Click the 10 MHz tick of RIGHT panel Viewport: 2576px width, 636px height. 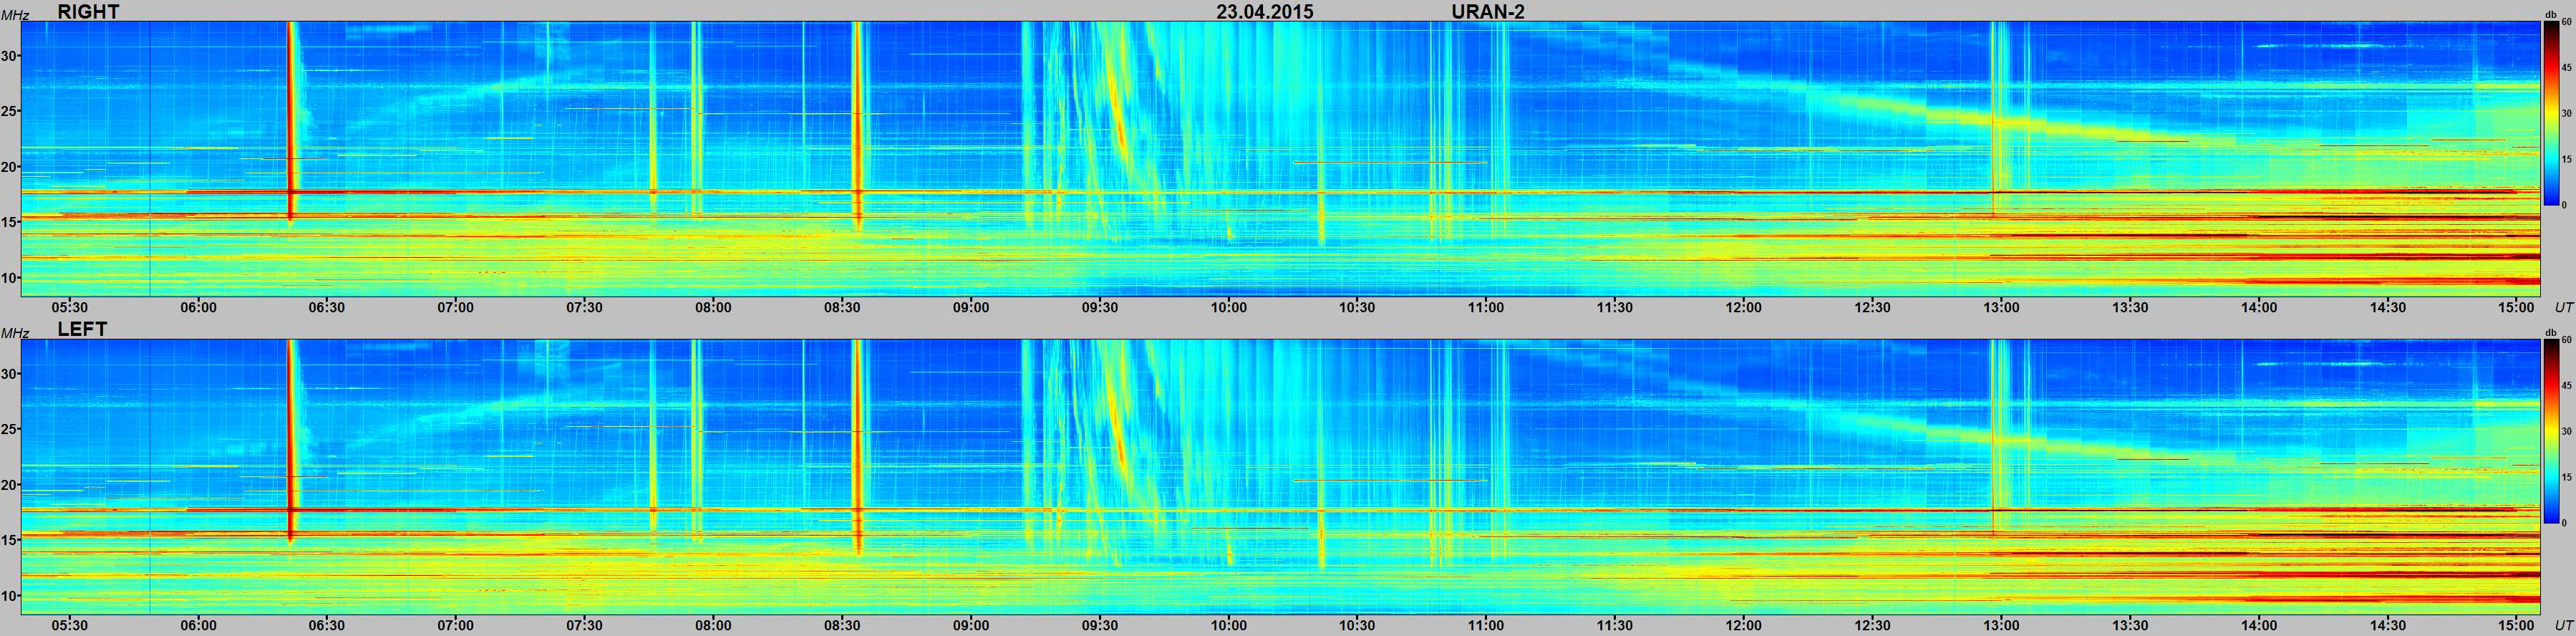pos(9,278)
